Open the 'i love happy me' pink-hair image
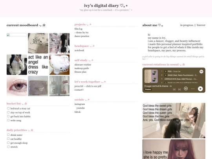This screenshot has height=159, width=212. 174,149
